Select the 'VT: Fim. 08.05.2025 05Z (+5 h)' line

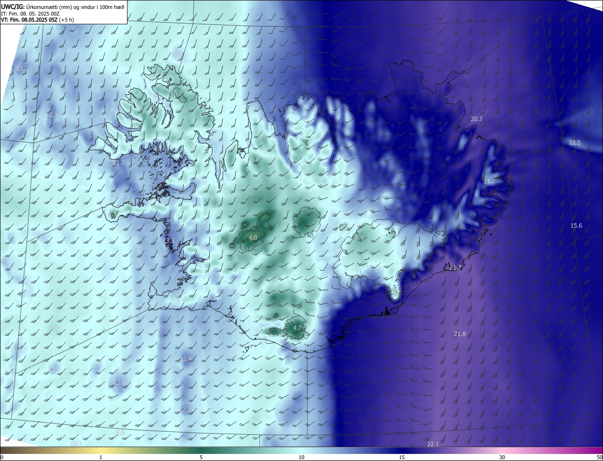pyautogui.click(x=38, y=20)
